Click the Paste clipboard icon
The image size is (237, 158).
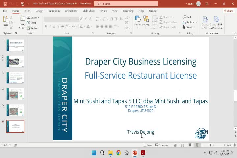[x=5, y=19]
